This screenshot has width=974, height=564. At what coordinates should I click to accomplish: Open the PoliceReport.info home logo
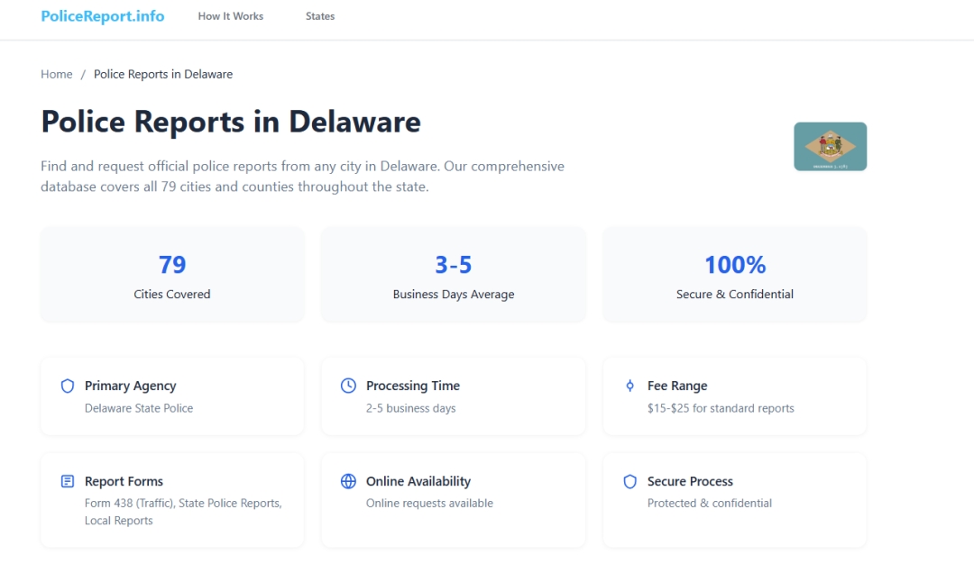tap(103, 16)
